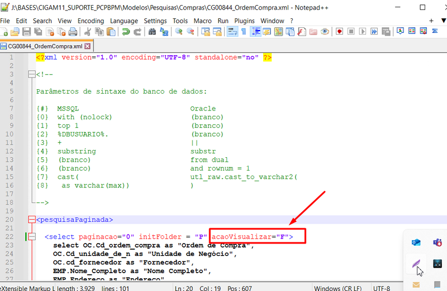The width and height of the screenshot is (447, 291).
Task: Open Find with the binoculars icon
Action: pyautogui.click(x=152, y=32)
